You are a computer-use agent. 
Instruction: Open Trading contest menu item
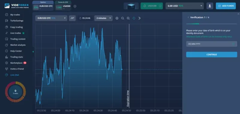tap(18, 39)
